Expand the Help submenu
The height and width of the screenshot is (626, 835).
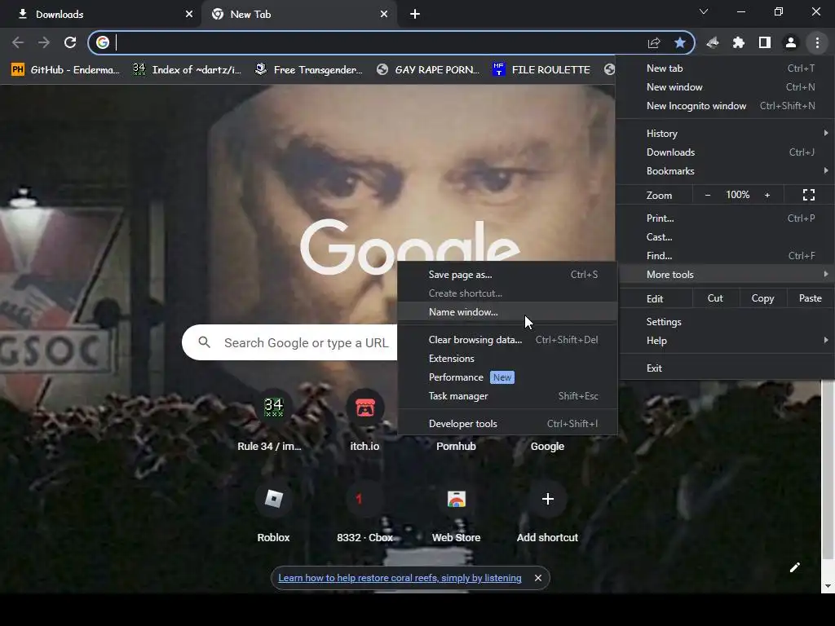click(725, 341)
